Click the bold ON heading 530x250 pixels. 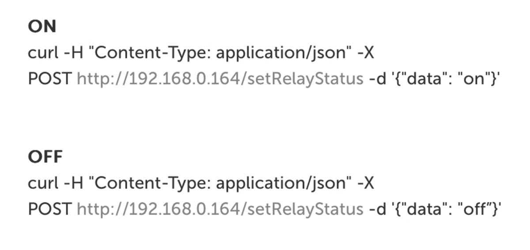(x=42, y=27)
